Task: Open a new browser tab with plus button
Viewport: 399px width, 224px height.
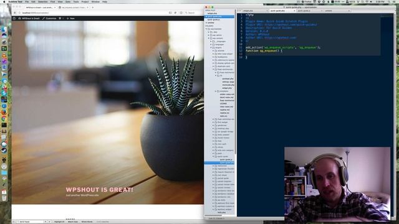Action: pyautogui.click(x=93, y=7)
